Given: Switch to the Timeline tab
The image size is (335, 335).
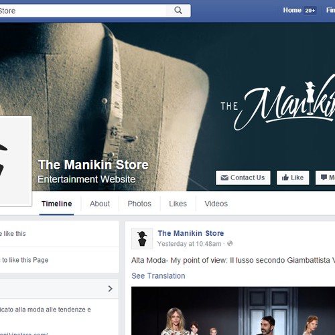Looking at the screenshot, I should pos(57,204).
